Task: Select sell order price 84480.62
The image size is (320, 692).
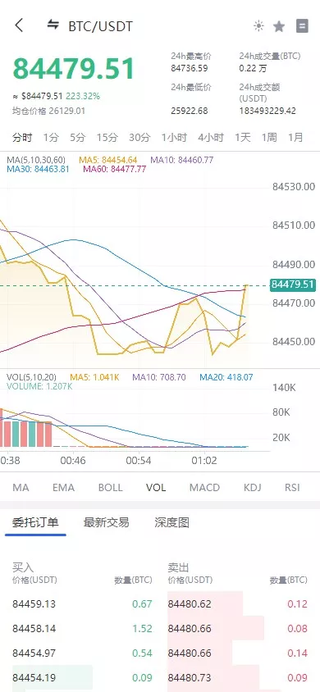Action: [x=190, y=603]
